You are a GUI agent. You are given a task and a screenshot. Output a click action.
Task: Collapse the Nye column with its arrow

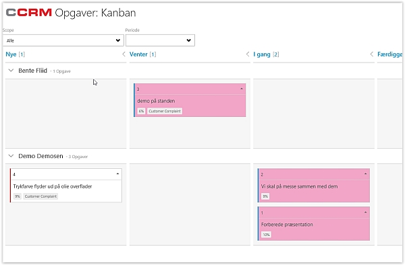pos(124,54)
